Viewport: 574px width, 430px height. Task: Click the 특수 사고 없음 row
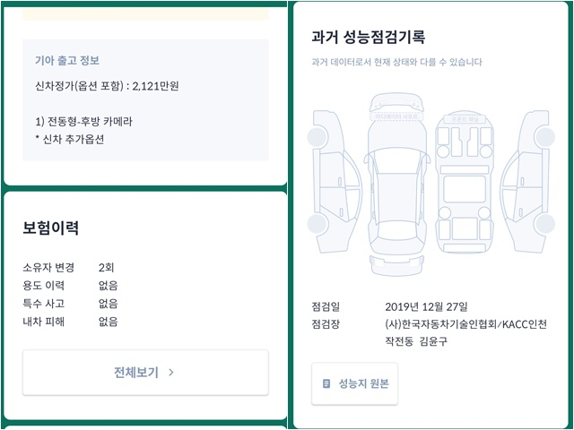[70, 304]
